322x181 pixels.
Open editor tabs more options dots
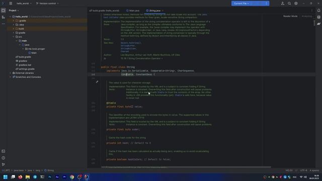pos(312,11)
